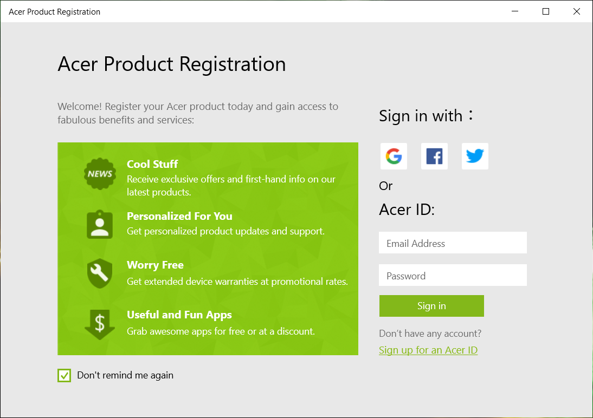Focus the Password field
The image size is (593, 418).
[453, 276]
